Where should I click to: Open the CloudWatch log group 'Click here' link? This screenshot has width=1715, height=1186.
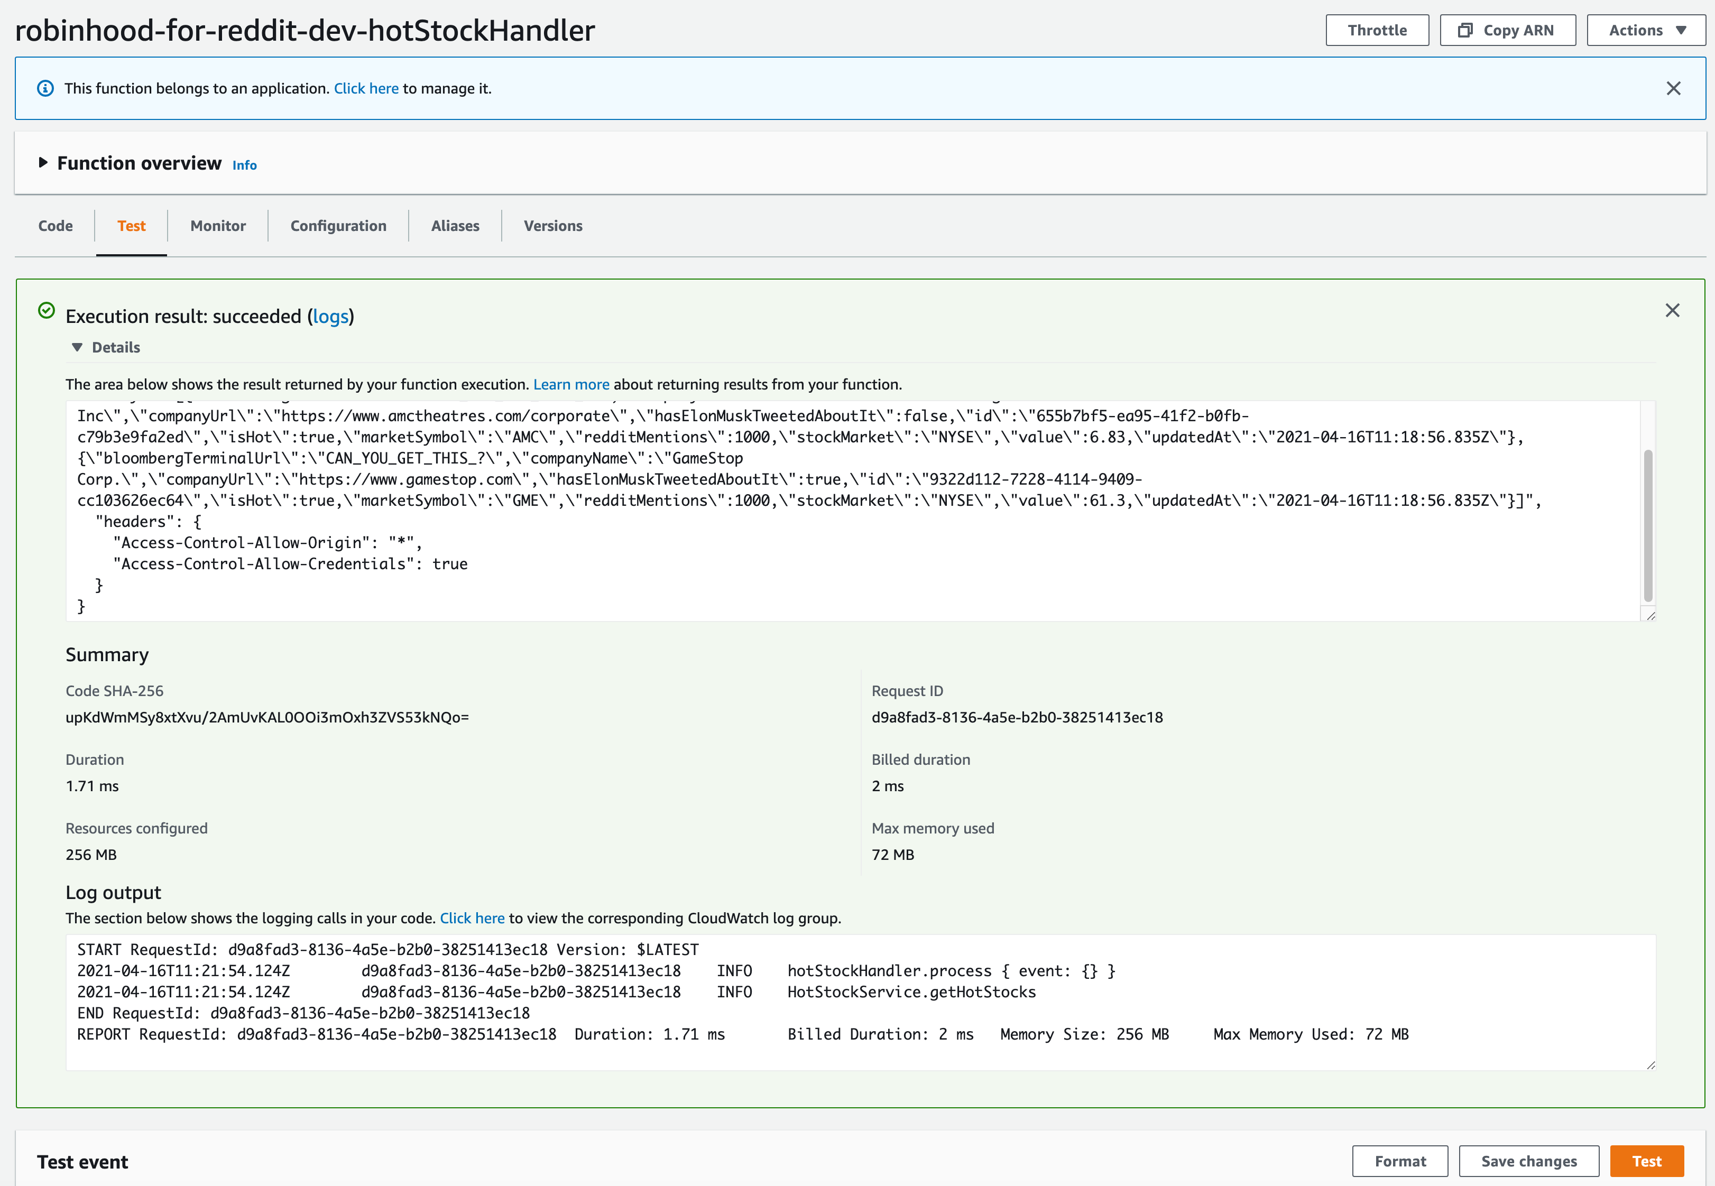472,918
